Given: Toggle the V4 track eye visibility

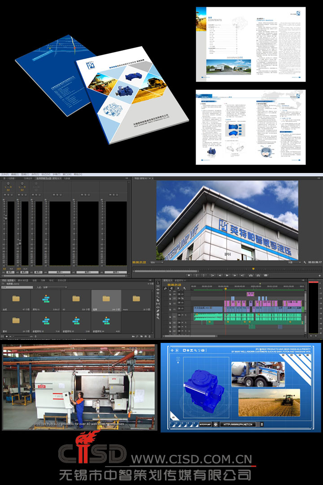Looking at the screenshot, I should tap(182, 294).
